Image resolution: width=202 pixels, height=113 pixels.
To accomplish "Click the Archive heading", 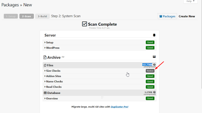I will coord(54,57).
